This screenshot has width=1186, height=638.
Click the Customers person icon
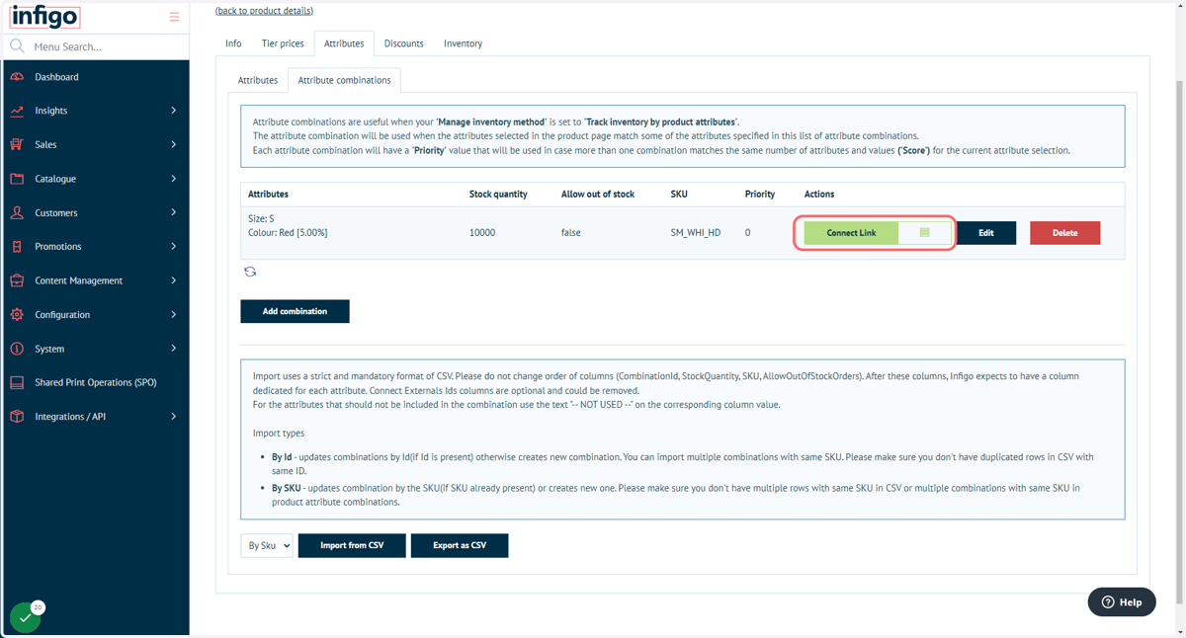[17, 212]
